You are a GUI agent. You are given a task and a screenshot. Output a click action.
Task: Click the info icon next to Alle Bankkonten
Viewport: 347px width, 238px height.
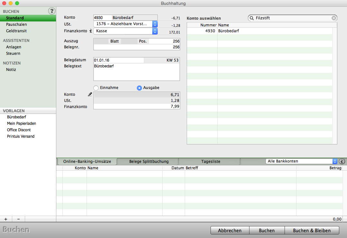pyautogui.click(x=342, y=161)
